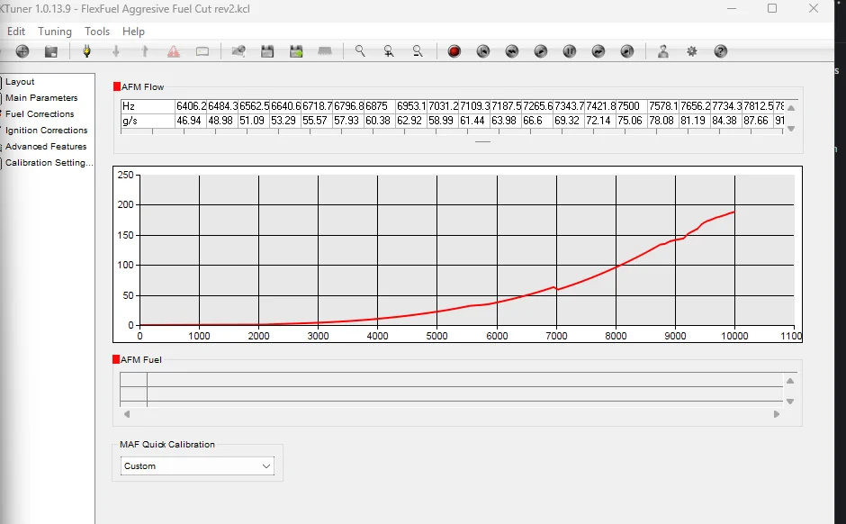The width and height of the screenshot is (846, 524).
Task: Click the 7734.3 Hz table cell
Action: [x=726, y=106]
